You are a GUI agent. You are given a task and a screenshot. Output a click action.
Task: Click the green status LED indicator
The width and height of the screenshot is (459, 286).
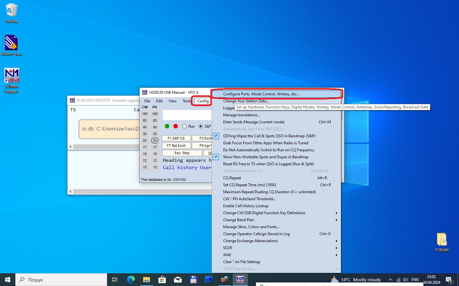(x=167, y=126)
